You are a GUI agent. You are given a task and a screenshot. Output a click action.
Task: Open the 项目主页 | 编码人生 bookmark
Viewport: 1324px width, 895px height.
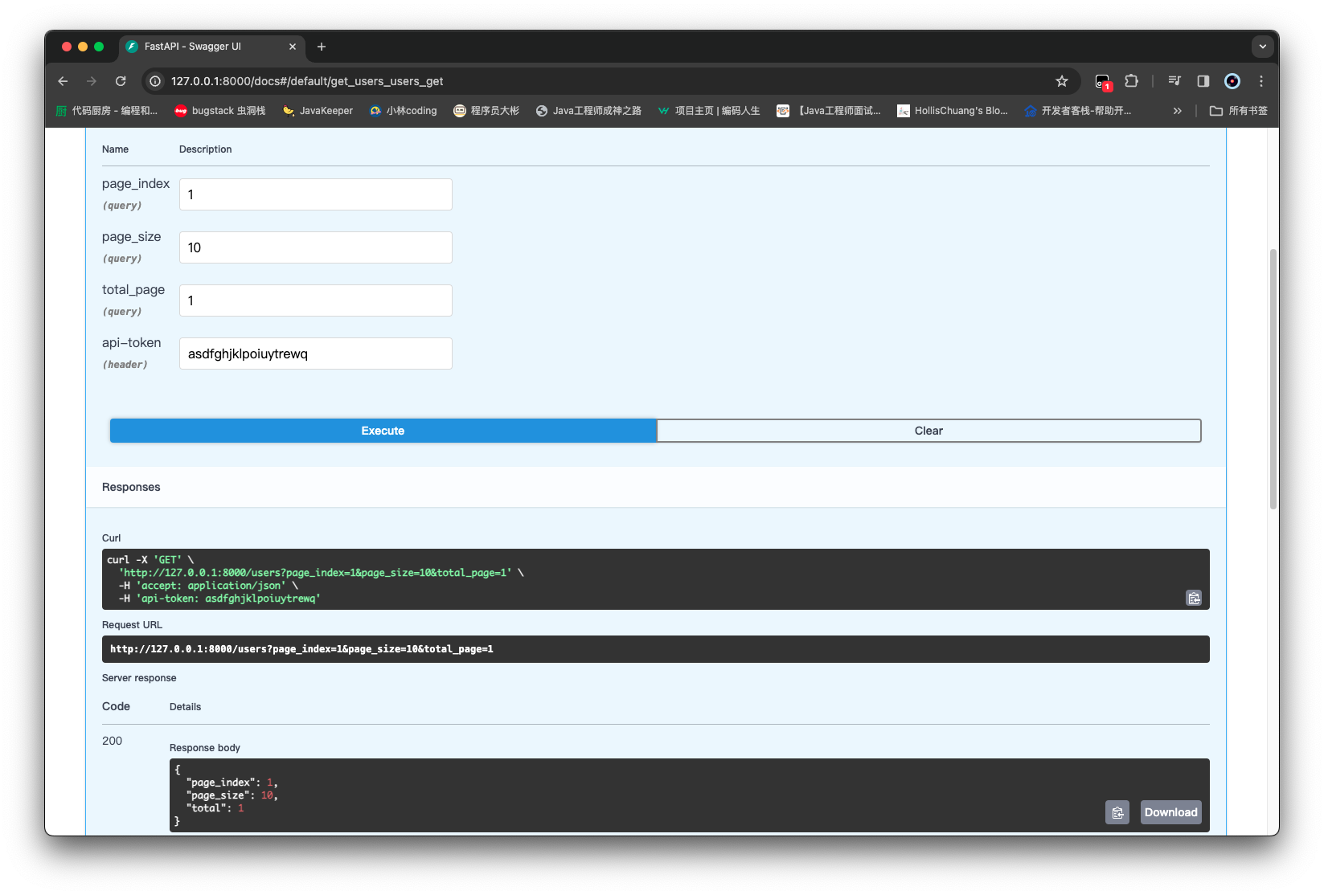(709, 111)
